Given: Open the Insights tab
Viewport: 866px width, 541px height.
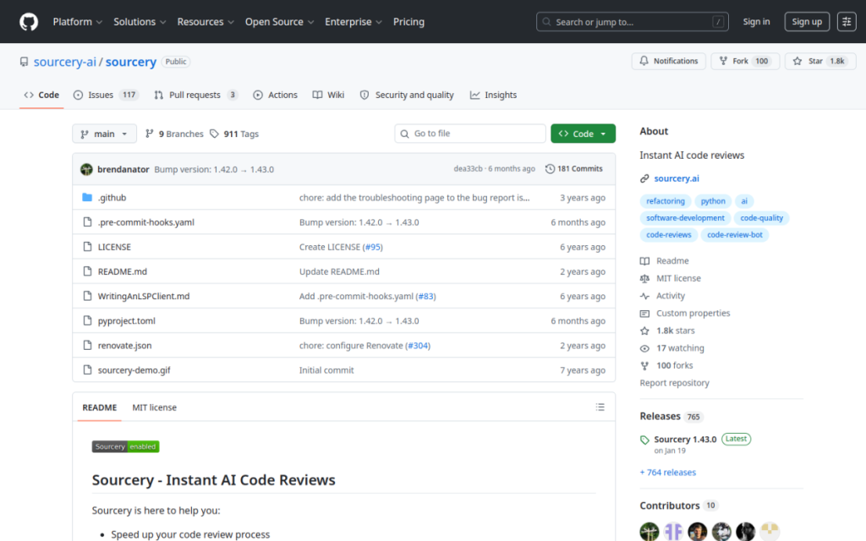Looking at the screenshot, I should tap(493, 95).
